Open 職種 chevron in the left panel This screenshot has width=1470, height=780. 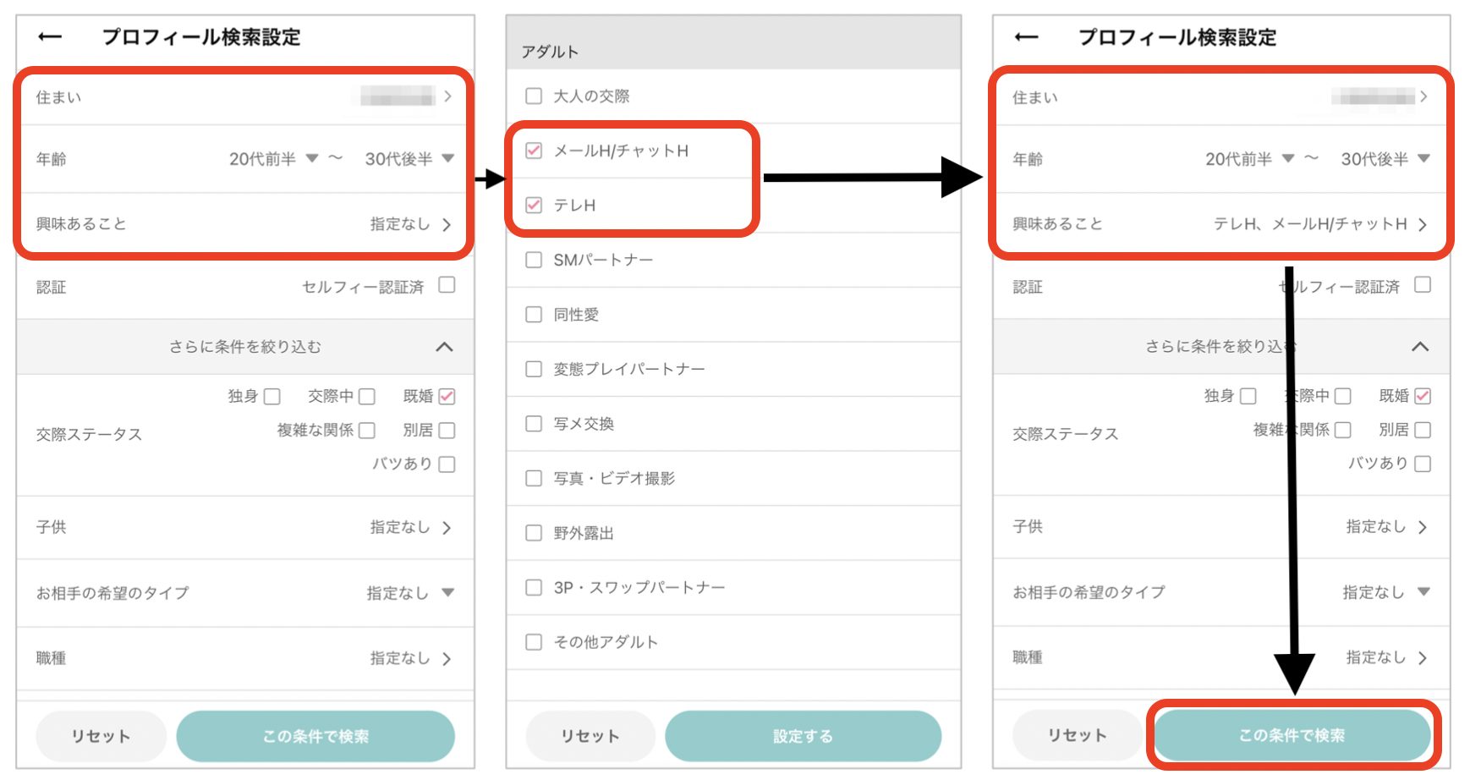[x=447, y=659]
